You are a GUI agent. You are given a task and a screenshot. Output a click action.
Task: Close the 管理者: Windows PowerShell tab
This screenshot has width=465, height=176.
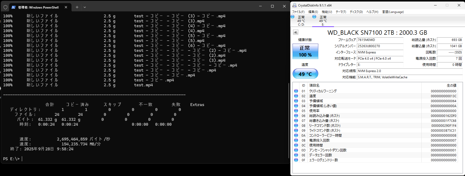[x=66, y=7]
